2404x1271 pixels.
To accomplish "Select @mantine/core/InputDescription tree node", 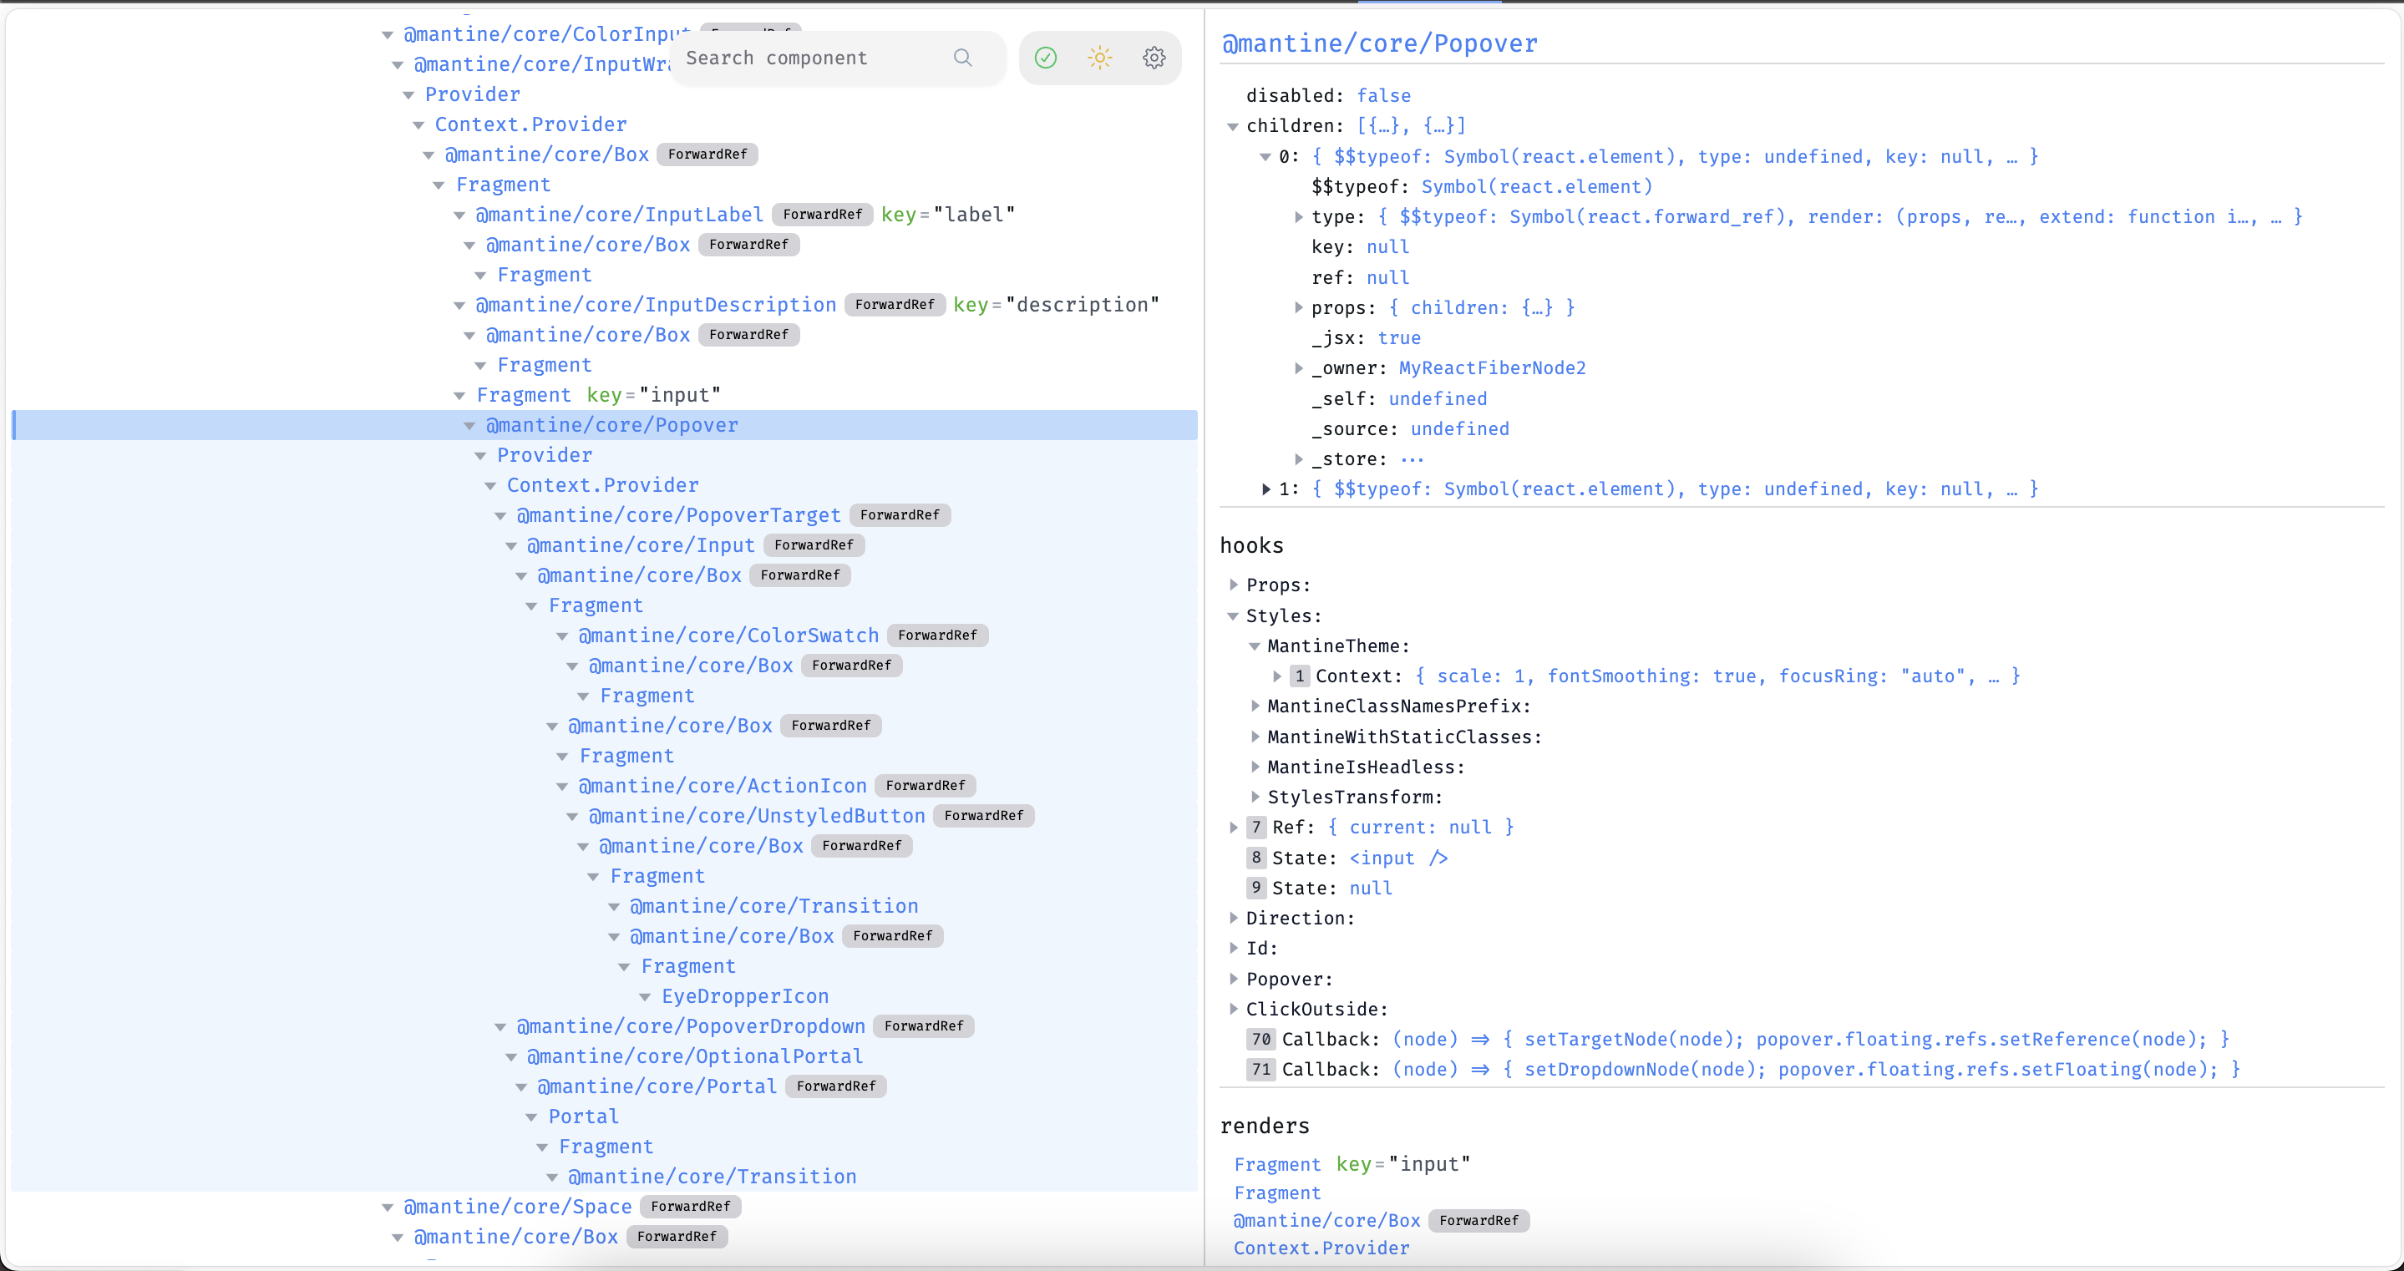I will coord(656,305).
